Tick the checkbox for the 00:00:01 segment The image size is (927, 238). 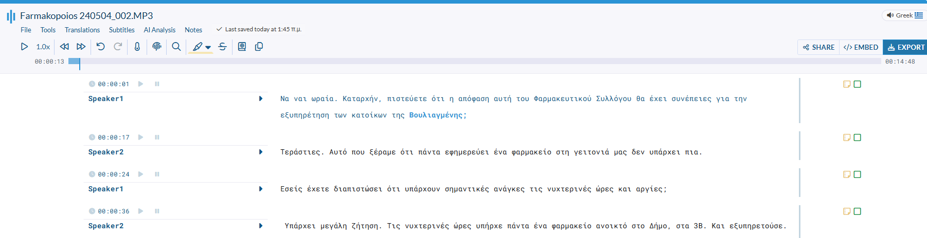[857, 84]
